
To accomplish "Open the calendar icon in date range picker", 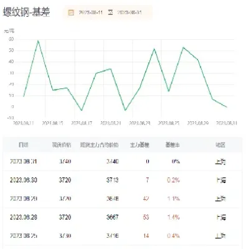I will click(x=71, y=12).
